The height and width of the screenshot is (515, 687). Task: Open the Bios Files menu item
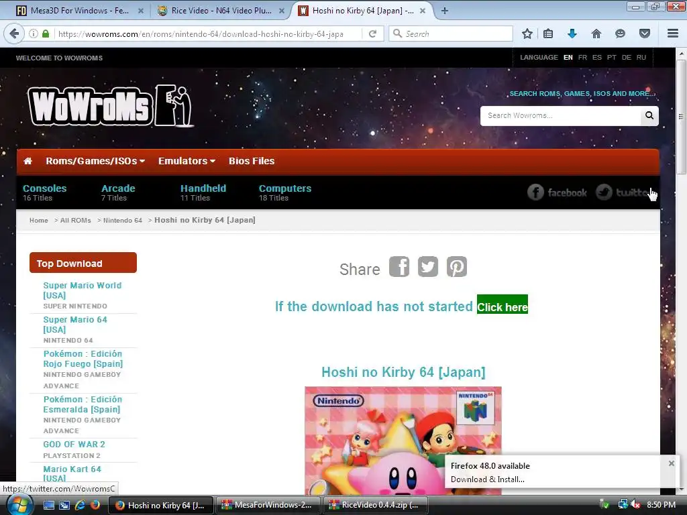[252, 161]
